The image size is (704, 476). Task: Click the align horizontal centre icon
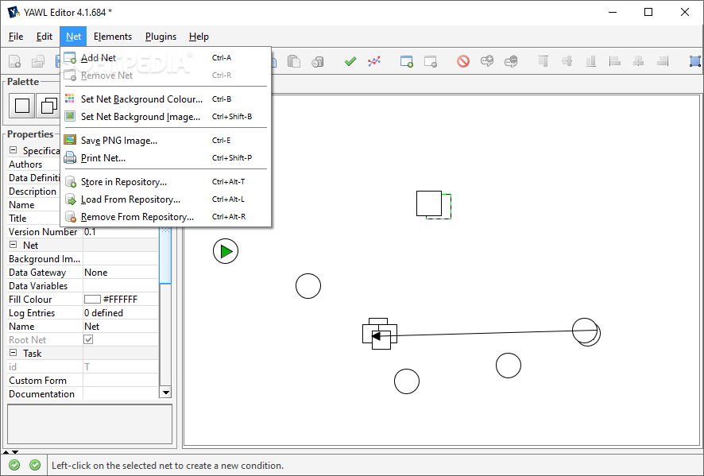pyautogui.click(x=639, y=61)
